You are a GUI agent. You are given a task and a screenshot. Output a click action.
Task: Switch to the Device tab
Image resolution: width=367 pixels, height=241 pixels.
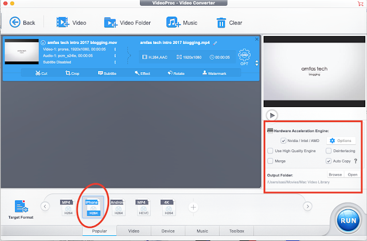(168, 231)
